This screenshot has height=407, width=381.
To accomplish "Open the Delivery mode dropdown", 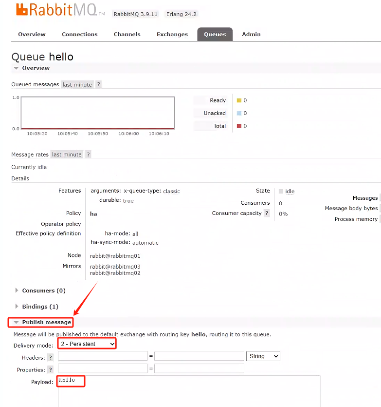I will coord(88,344).
